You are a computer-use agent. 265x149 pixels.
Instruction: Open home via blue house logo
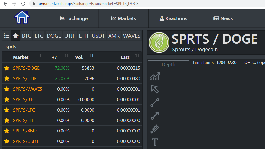pos(22,17)
